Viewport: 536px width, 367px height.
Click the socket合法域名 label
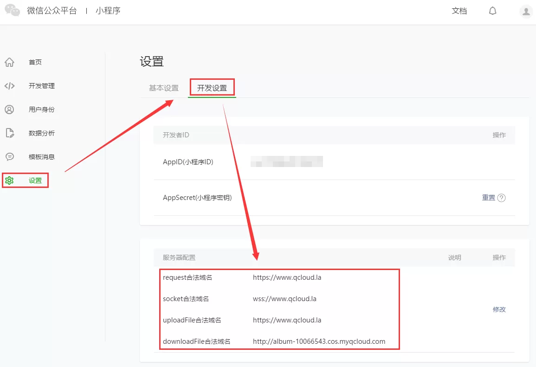point(186,299)
